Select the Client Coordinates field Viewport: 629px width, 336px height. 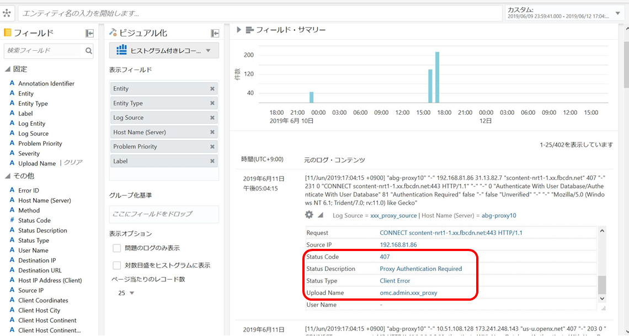pos(43,300)
